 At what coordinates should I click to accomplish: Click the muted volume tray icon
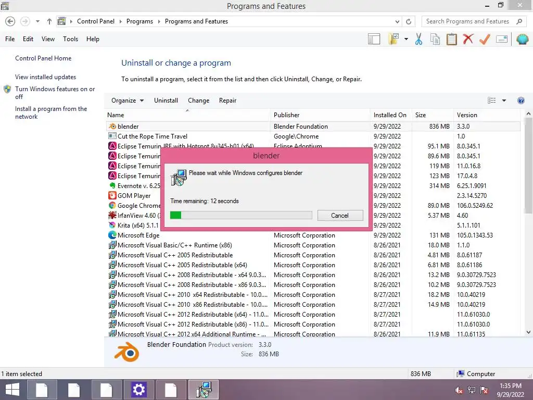(x=459, y=390)
